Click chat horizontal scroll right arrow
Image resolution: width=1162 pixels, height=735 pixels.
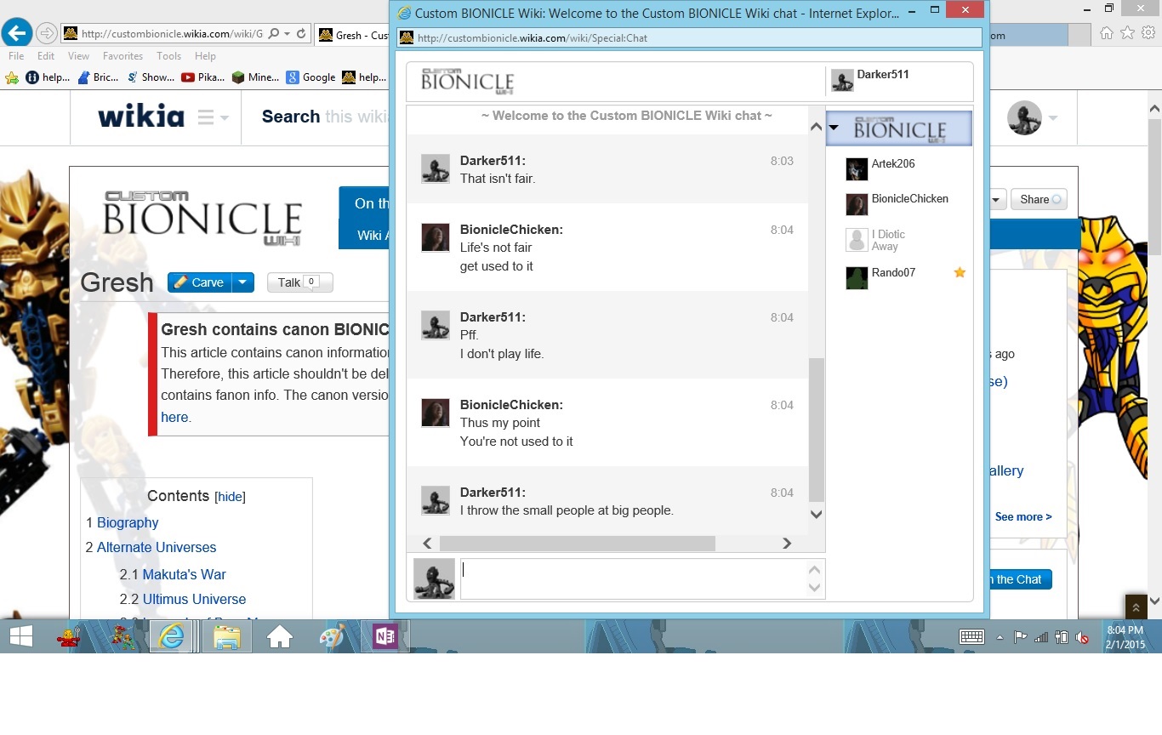tap(787, 544)
